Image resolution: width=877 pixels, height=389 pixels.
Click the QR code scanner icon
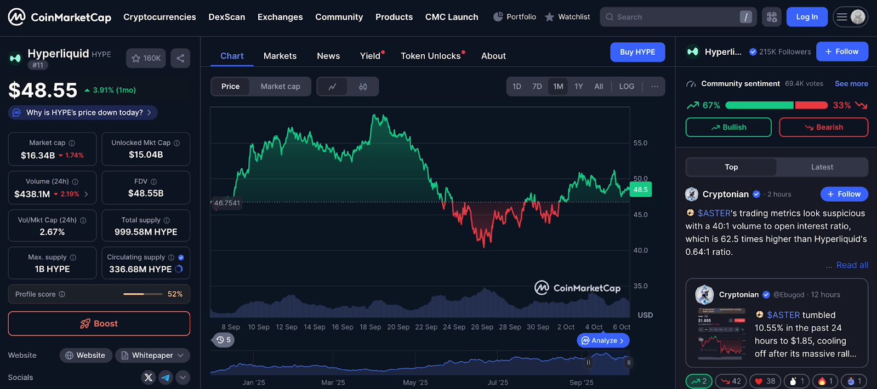[772, 17]
